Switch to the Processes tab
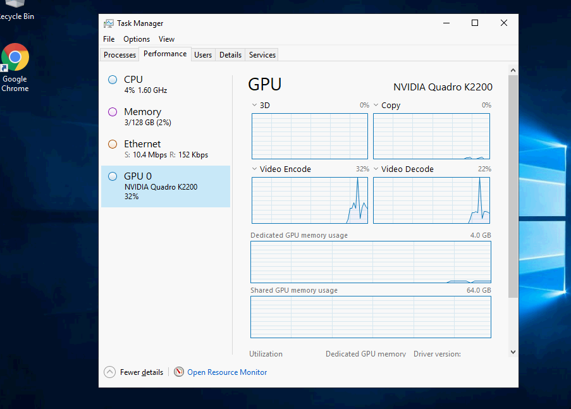The width and height of the screenshot is (571, 409). click(120, 54)
